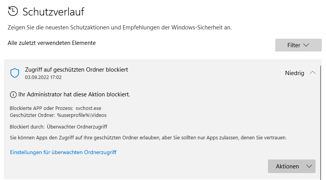
Task: Click the Schutzverlauf history clock icon
Action: coord(13,11)
